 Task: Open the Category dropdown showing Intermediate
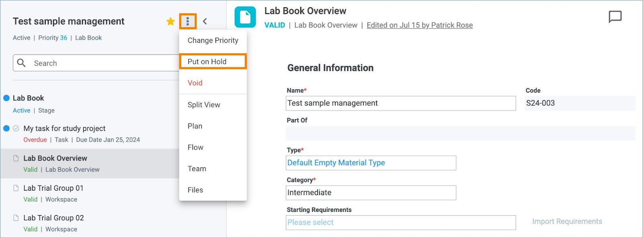click(371, 193)
